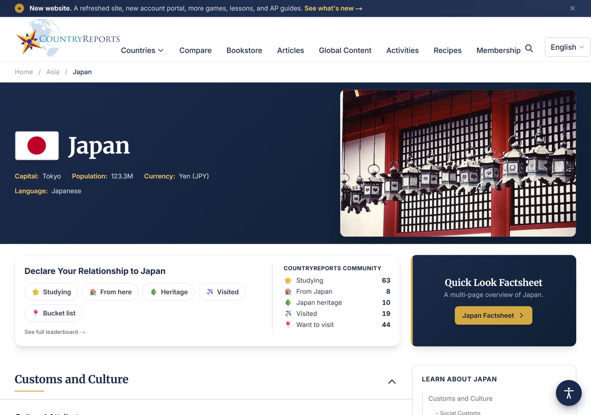Click the pin icon beside Want to visit

click(x=288, y=325)
